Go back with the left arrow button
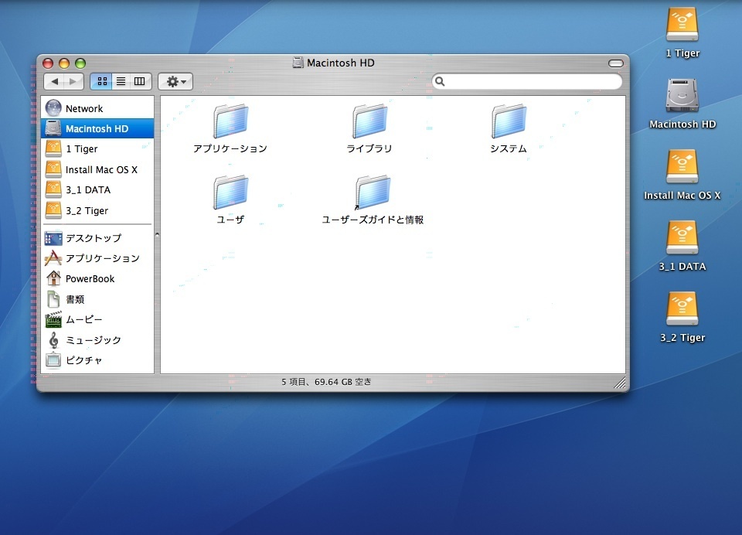 pos(54,81)
